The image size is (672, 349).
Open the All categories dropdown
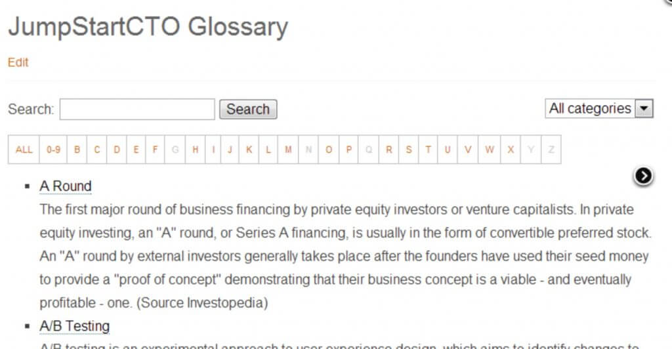point(599,109)
